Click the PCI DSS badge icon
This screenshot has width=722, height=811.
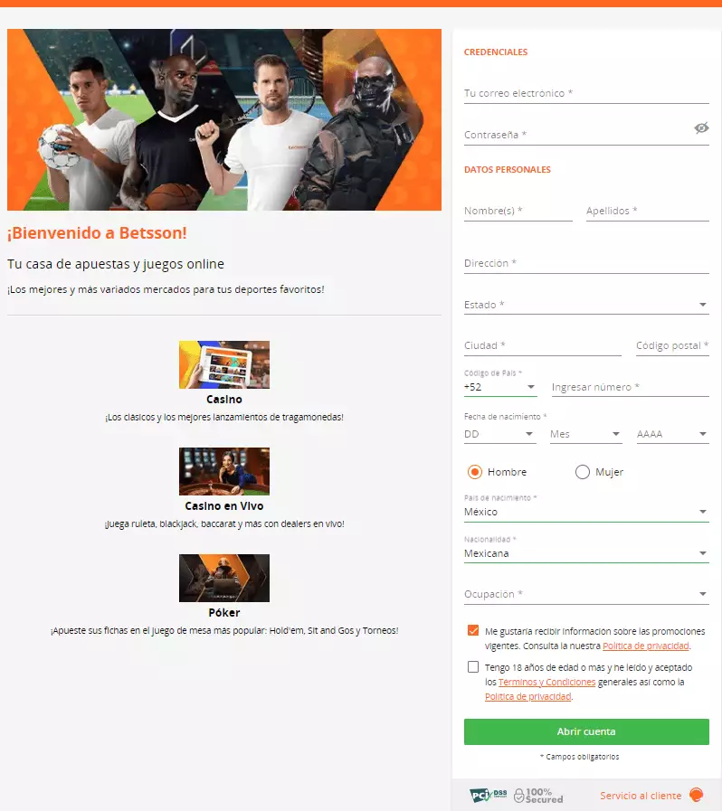(488, 795)
